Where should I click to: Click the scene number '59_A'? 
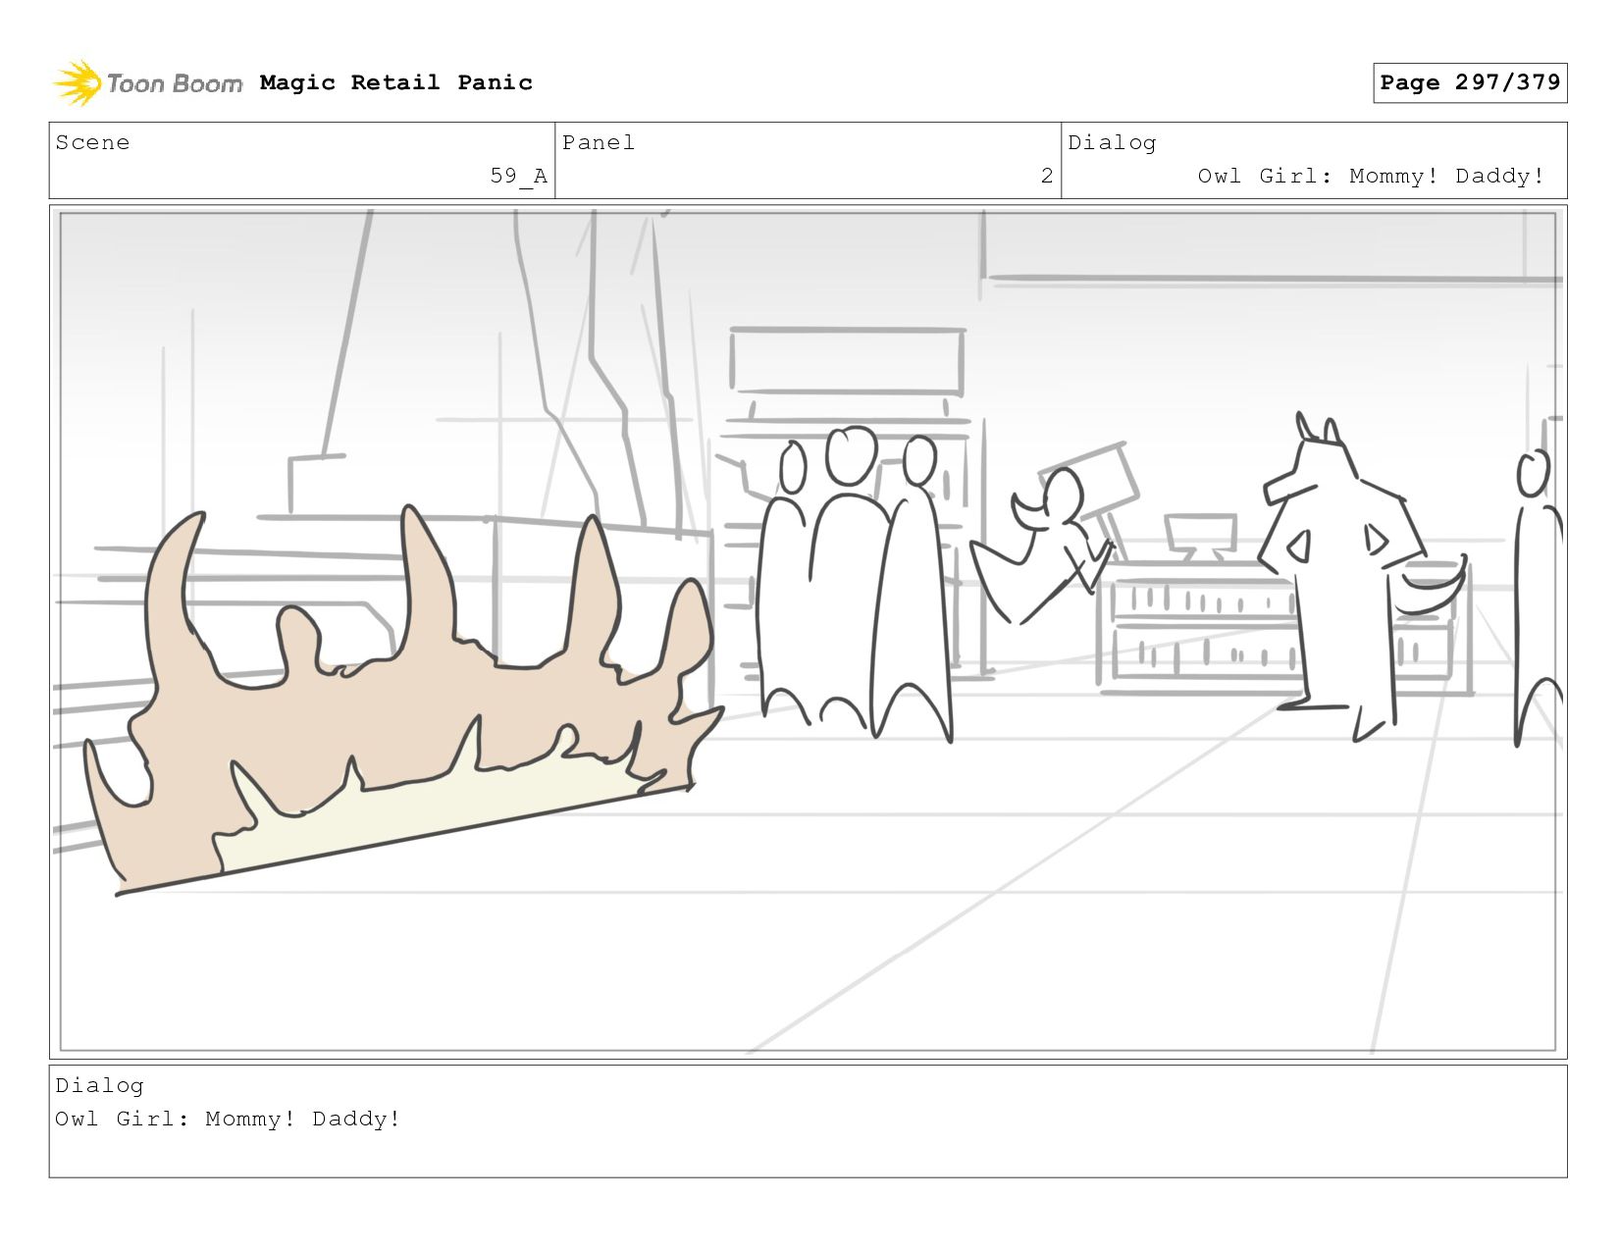click(x=518, y=176)
